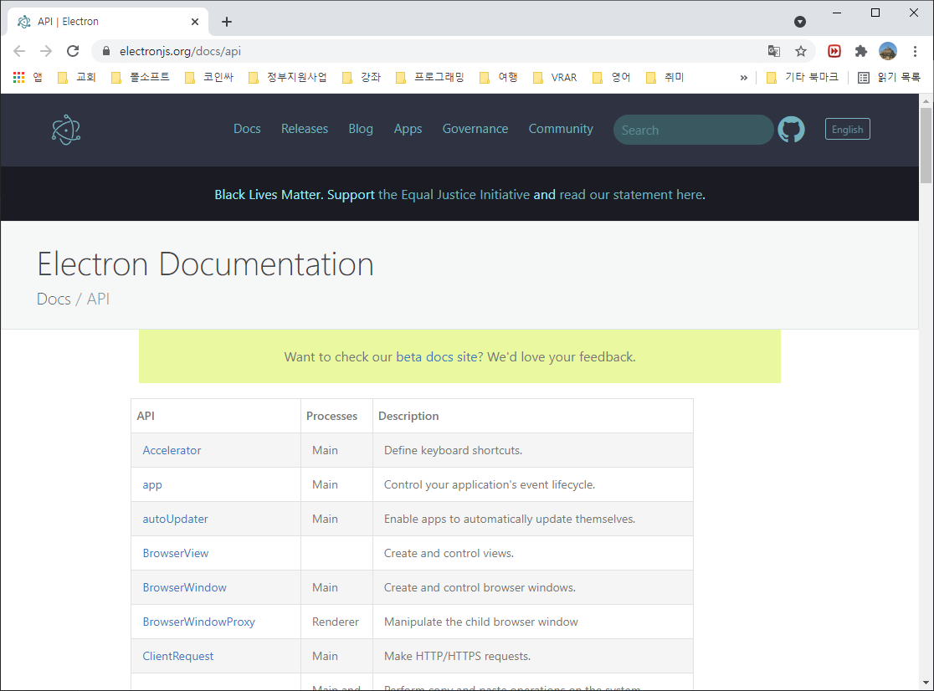This screenshot has width=934, height=691.
Task: Click 'Make HTTP/HTTPS requests.' description text
Action: (457, 656)
